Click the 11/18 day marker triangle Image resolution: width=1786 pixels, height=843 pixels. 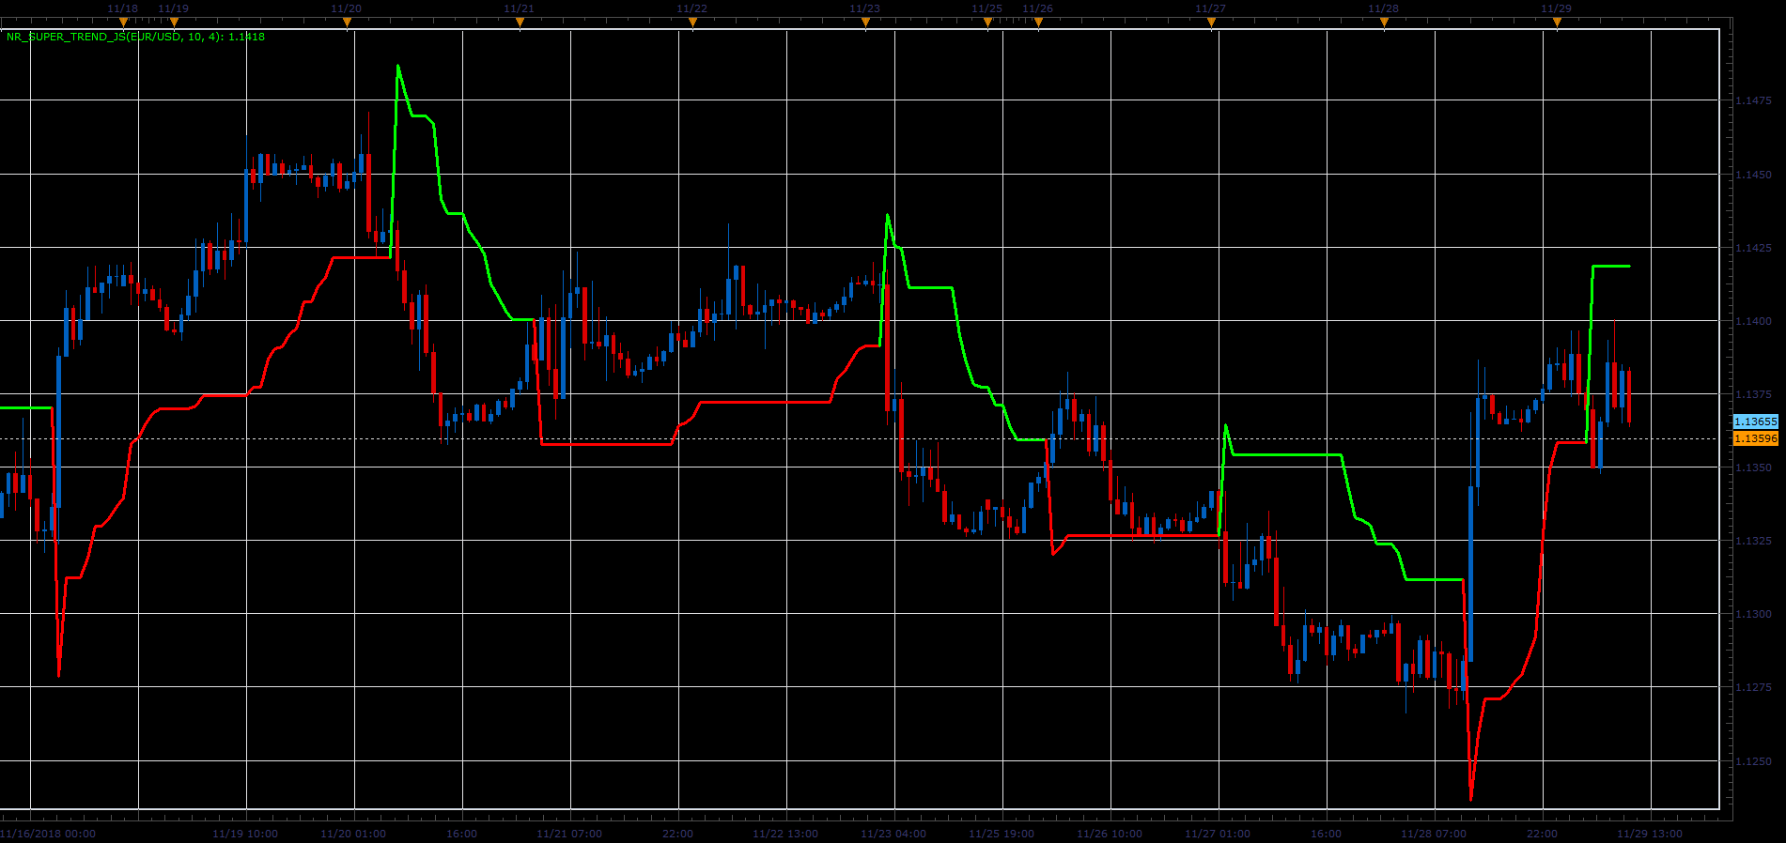(x=123, y=23)
